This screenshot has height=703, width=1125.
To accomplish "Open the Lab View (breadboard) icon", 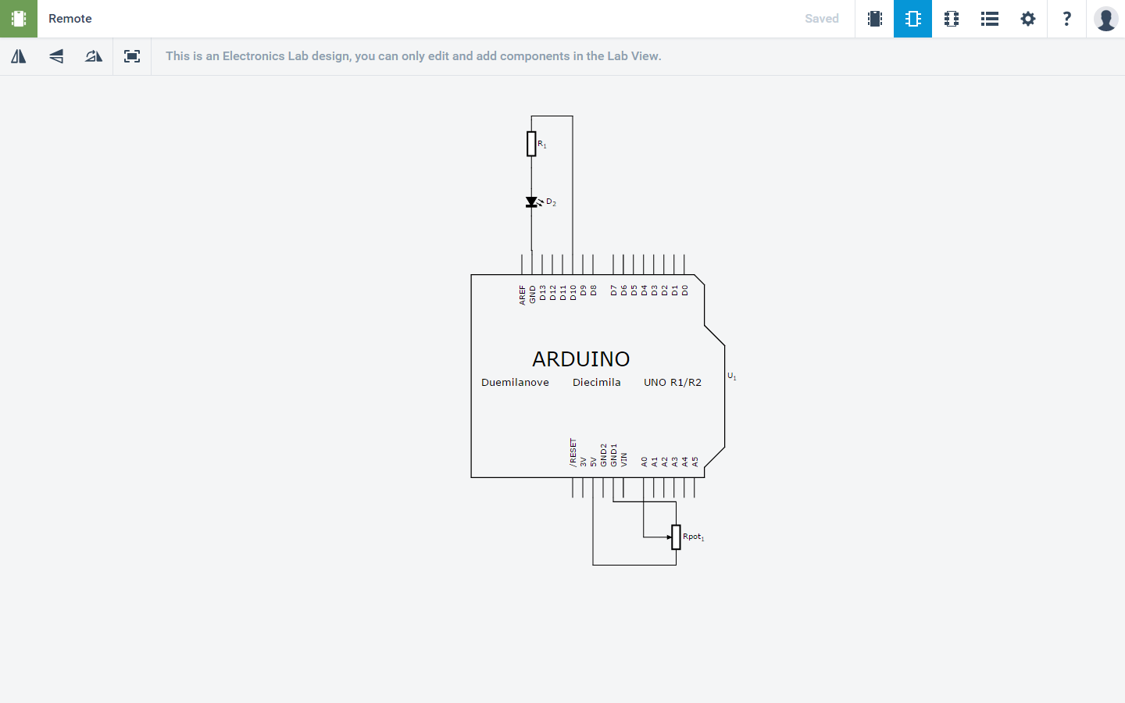I will pos(875,19).
